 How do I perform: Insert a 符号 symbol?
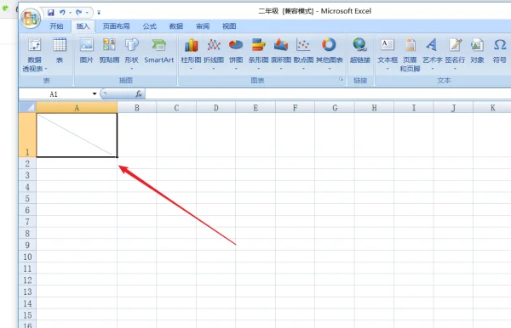pos(500,51)
